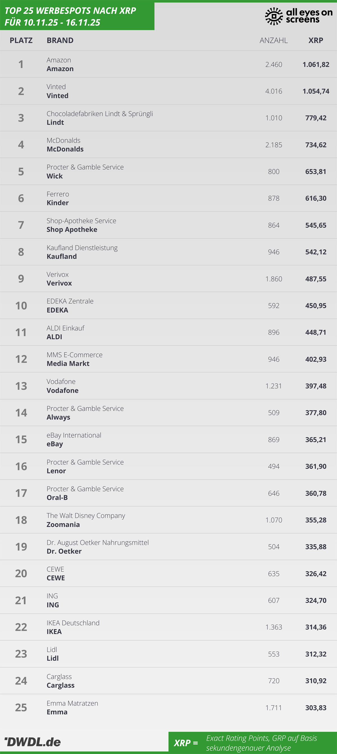Click the XRP column header
This screenshot has height=754, width=337.
(316, 40)
